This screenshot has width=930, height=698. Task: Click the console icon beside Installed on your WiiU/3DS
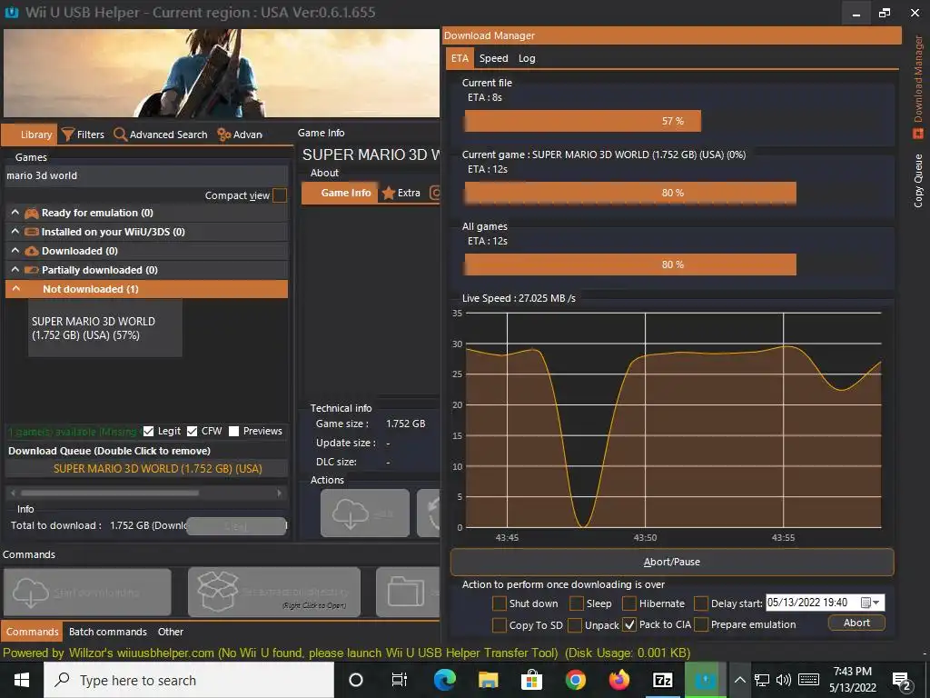click(x=32, y=232)
